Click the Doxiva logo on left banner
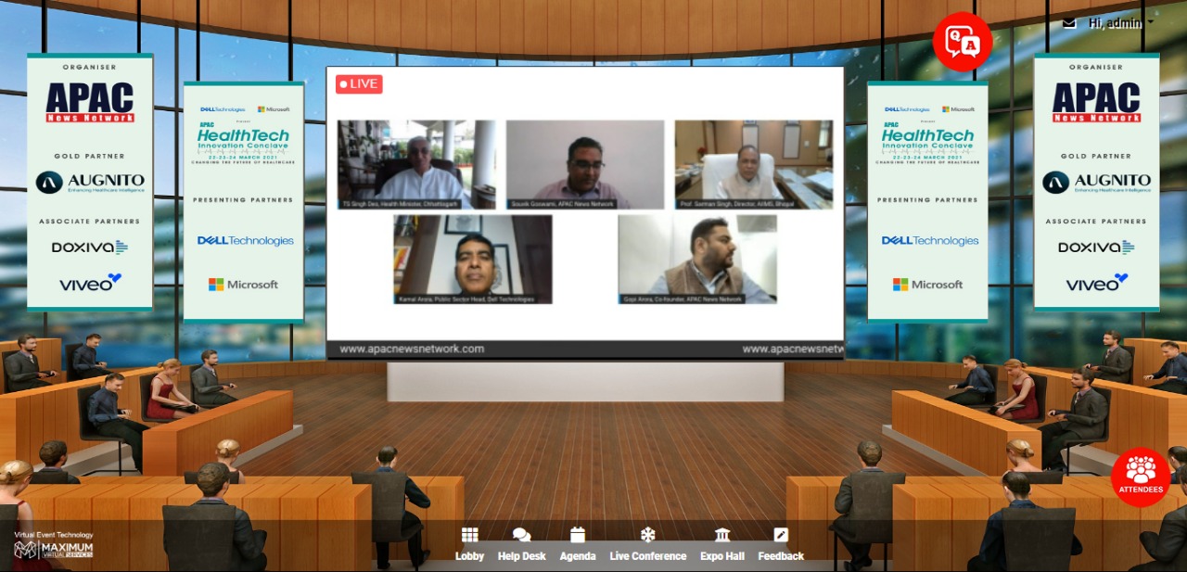This screenshot has width=1187, height=572. coord(90,248)
